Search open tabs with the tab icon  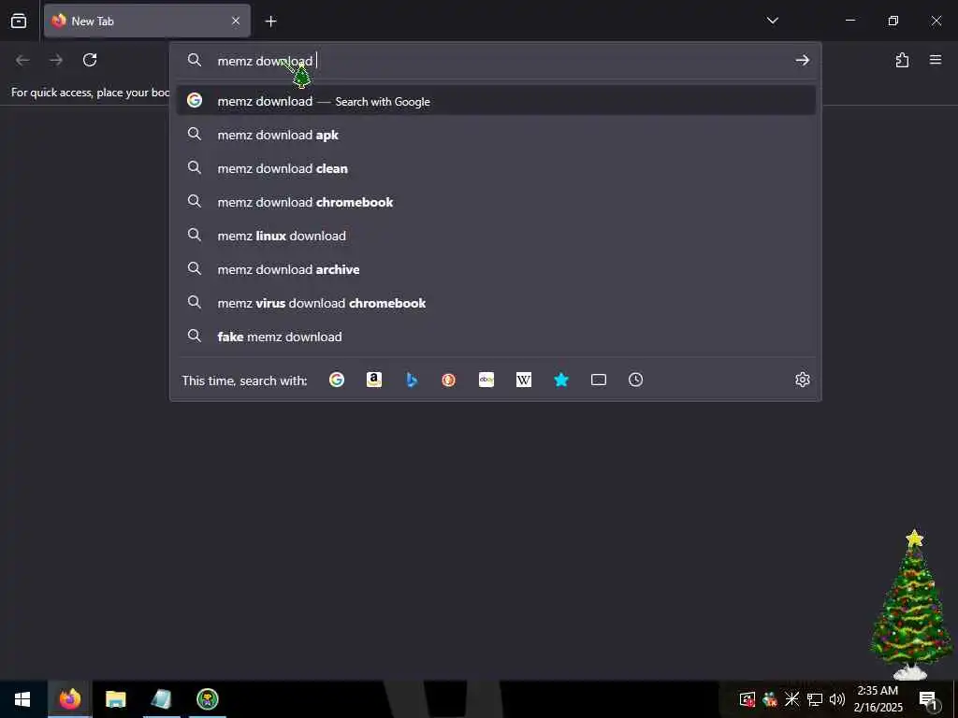(599, 380)
